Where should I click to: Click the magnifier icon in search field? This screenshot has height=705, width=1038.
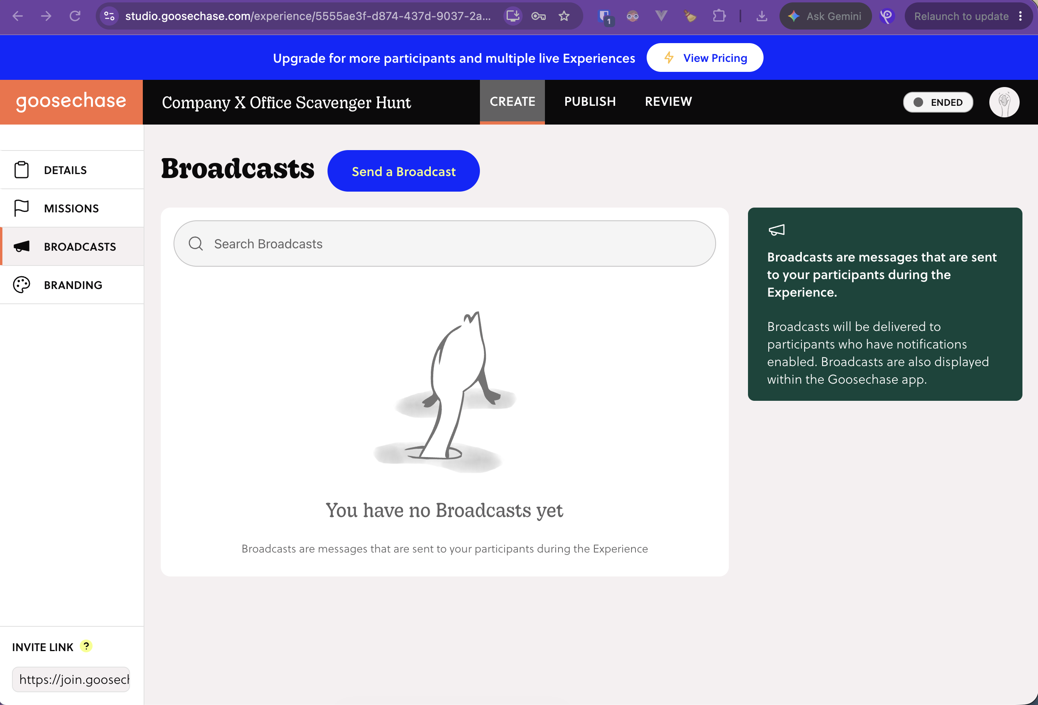point(195,244)
